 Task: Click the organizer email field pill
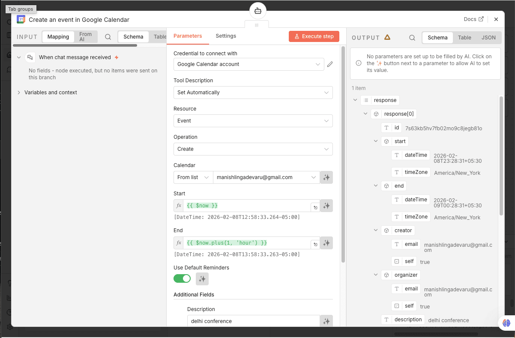point(406,289)
